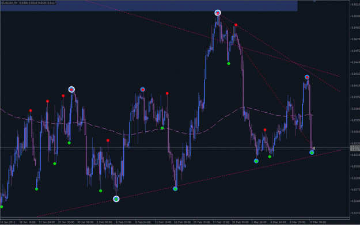This screenshot has height=225, width=360.
Task: Click the 0.8440 price axis label
Action: (355, 62)
